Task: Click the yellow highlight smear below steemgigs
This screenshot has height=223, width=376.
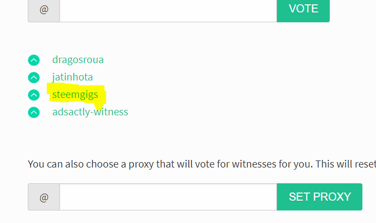Action: click(x=99, y=106)
